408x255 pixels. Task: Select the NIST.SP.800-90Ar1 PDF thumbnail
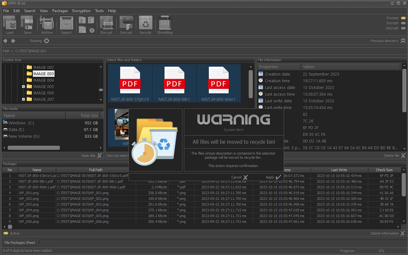click(218, 83)
